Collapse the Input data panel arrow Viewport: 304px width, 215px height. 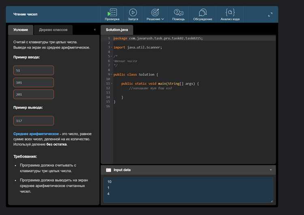point(271,170)
